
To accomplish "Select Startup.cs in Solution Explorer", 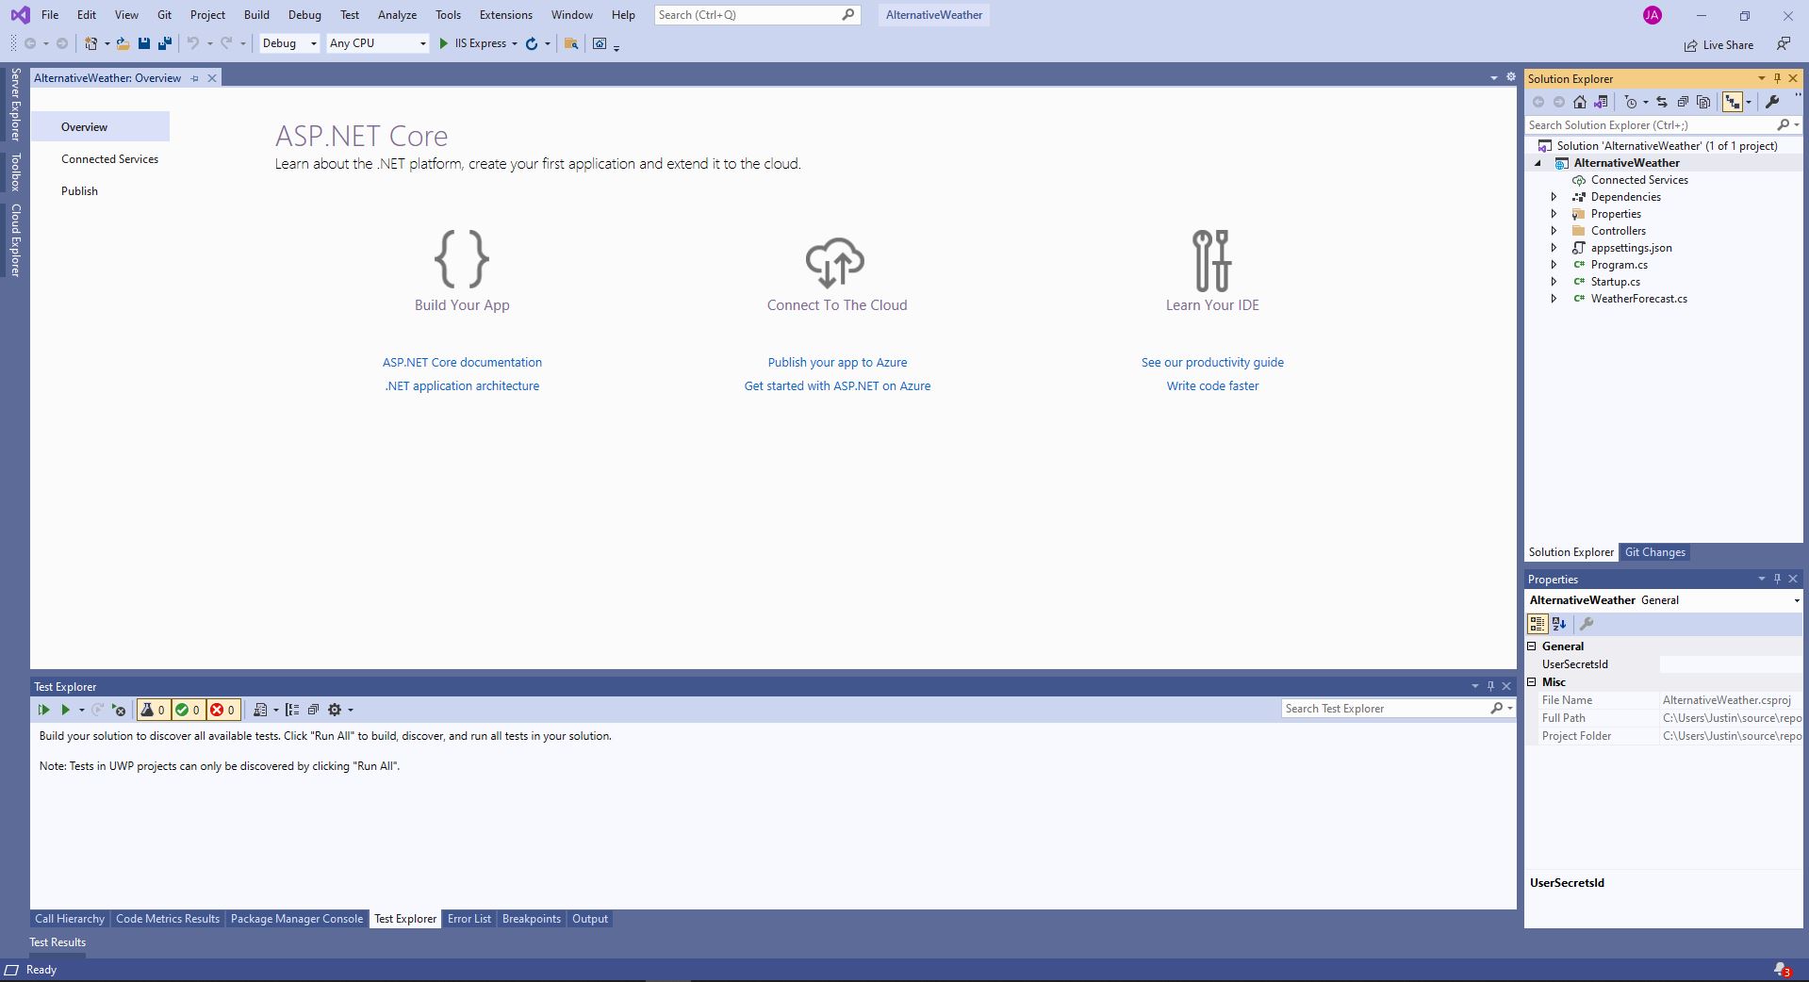I will 1616,282.
